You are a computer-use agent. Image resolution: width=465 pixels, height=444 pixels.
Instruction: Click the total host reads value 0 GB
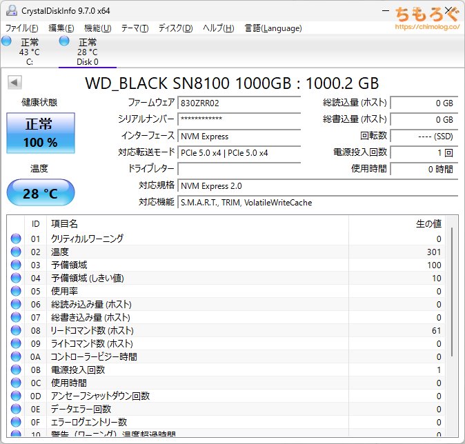(424, 103)
